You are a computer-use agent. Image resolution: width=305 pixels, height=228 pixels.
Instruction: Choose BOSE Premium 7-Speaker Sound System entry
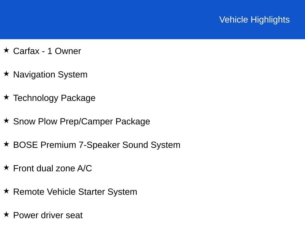coord(97,145)
